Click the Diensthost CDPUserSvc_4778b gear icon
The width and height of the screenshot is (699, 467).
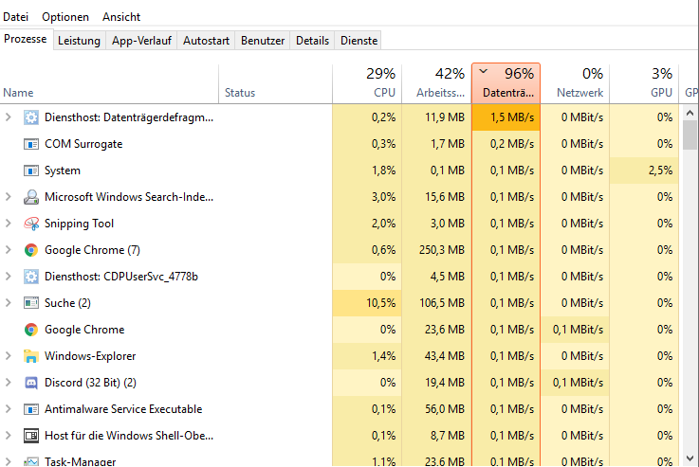click(x=30, y=277)
